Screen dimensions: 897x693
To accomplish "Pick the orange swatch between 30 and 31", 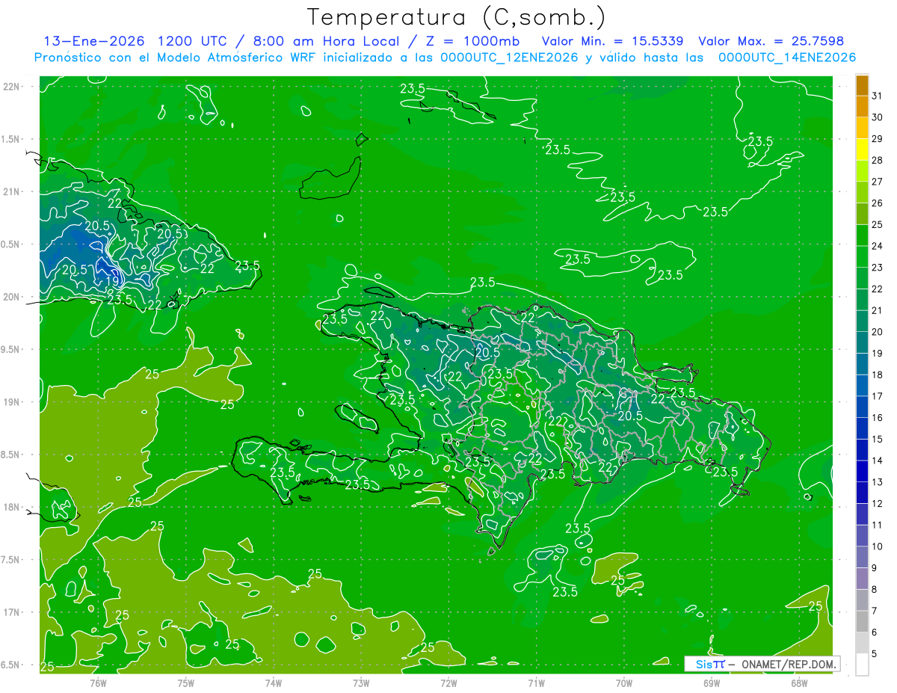I will (862, 106).
